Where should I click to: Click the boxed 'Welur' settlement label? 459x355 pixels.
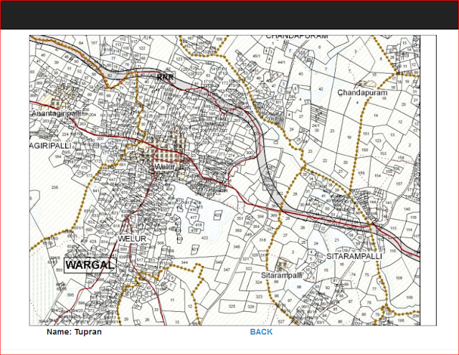tap(164, 167)
